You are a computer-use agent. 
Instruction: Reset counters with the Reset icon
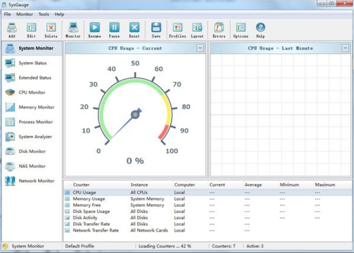coord(134,27)
